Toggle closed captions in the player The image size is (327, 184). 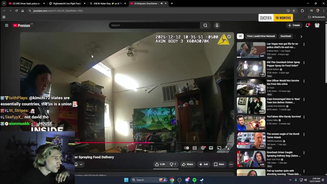coord(195,148)
